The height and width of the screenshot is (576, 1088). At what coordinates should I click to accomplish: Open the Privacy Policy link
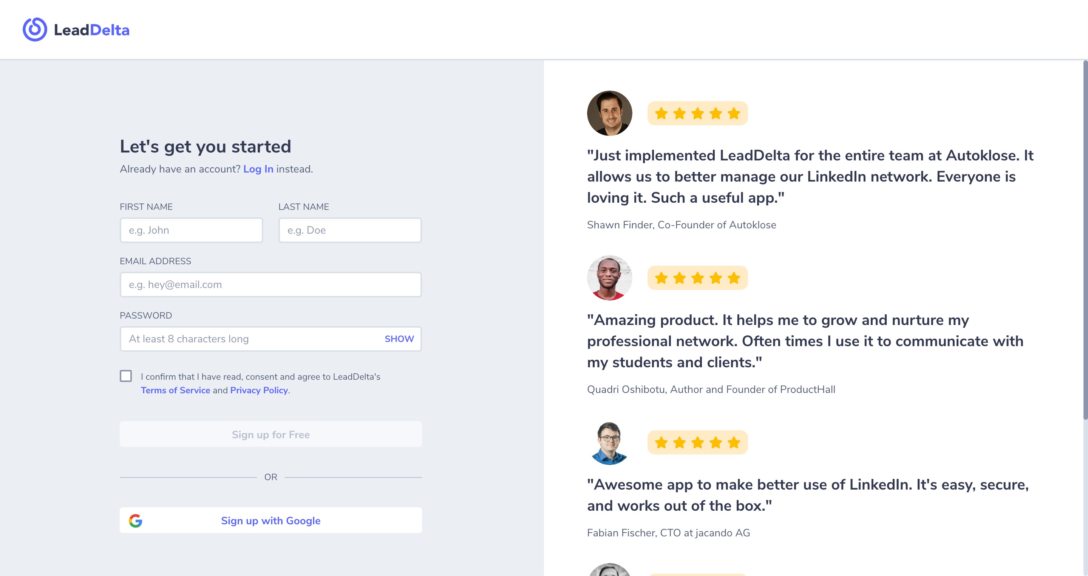pos(259,390)
